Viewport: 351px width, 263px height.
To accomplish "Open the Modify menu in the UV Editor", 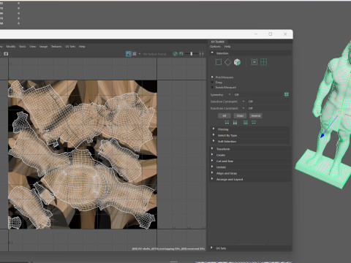I will tap(11, 46).
